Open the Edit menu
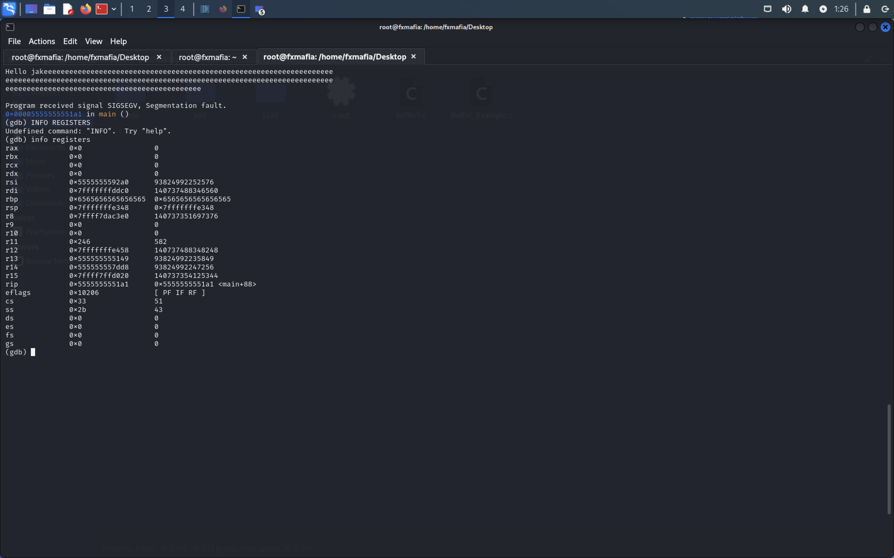Screen dimensions: 894x558 coord(70,41)
